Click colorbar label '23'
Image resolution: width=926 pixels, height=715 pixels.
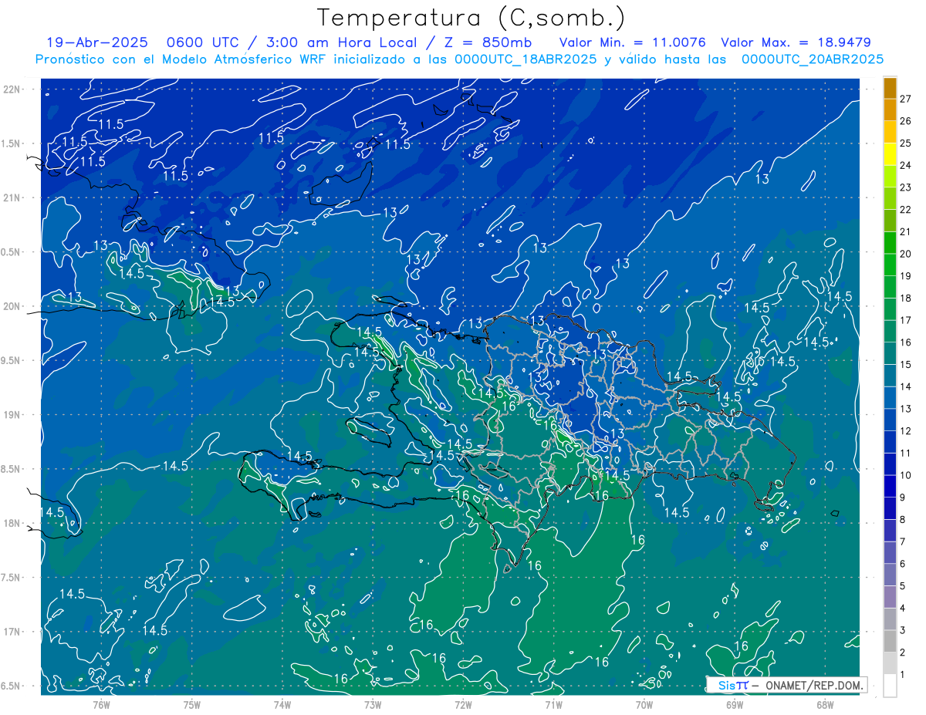click(905, 187)
